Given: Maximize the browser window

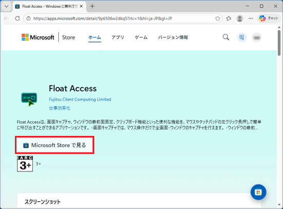Looking at the screenshot, I should coord(261,6).
